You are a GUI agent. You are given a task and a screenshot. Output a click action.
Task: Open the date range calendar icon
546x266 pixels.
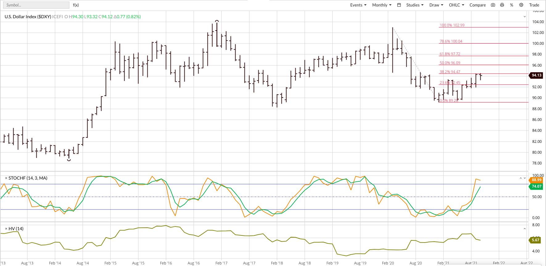(399, 5)
